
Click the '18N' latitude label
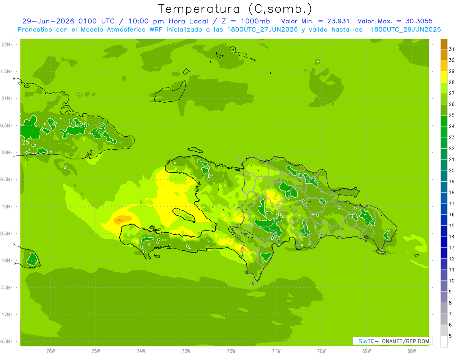[x=6, y=260]
